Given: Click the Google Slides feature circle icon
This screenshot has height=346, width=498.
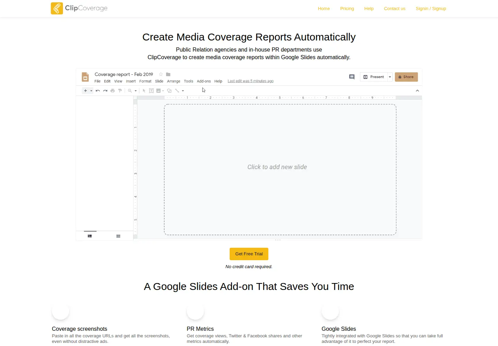Looking at the screenshot, I should [330, 311].
